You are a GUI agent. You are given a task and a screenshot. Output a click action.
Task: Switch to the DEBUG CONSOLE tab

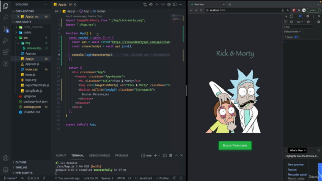pyautogui.click(x=100, y=155)
